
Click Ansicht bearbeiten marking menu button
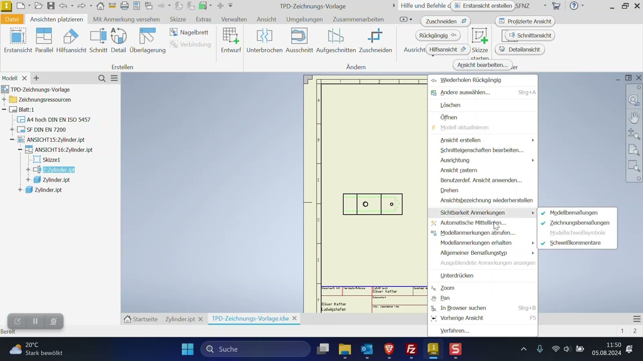[482, 65]
